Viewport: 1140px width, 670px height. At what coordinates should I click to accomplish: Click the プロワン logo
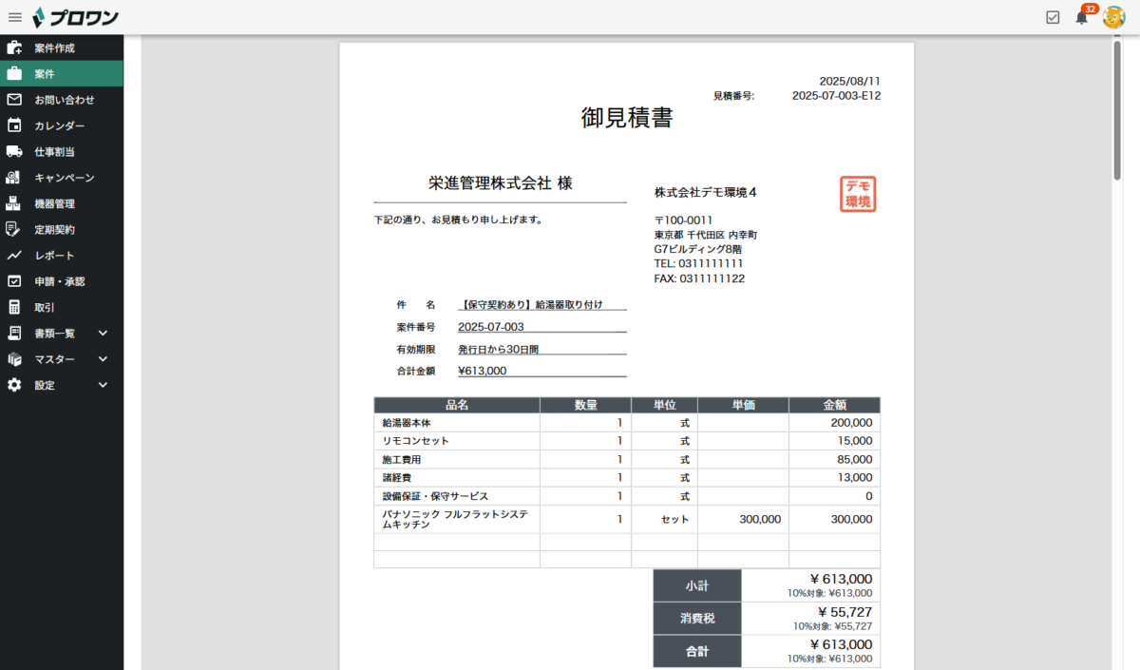76,17
